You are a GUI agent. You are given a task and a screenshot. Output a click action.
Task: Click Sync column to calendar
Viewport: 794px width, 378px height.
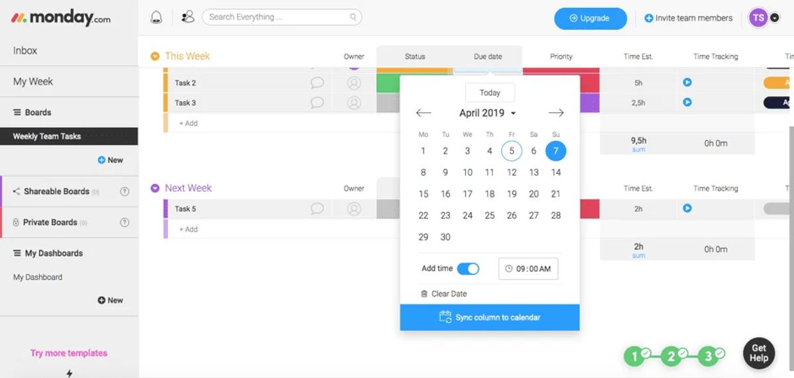(490, 318)
